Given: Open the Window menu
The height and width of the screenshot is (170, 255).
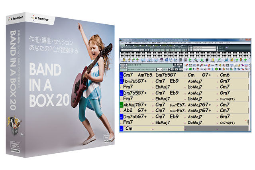Looking at the screenshot, I should pyautogui.click(x=219, y=43).
